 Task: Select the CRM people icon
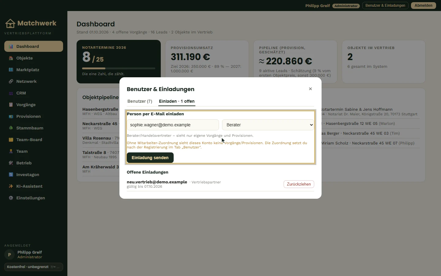coord(11,93)
